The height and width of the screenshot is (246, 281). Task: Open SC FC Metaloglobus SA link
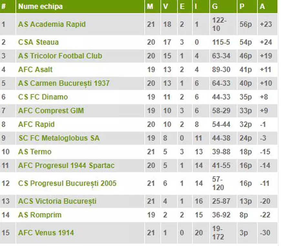pyautogui.click(x=59, y=138)
